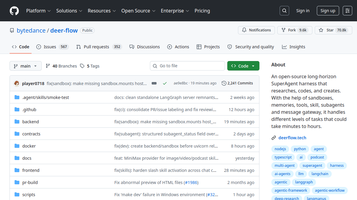The width and height of the screenshot is (357, 200).
Task: Select the langchain topic tag
Action: click(x=320, y=174)
